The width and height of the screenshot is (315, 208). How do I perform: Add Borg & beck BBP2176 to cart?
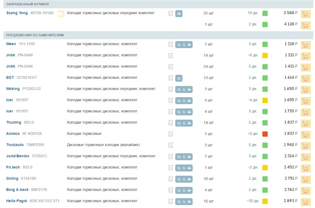(305, 191)
